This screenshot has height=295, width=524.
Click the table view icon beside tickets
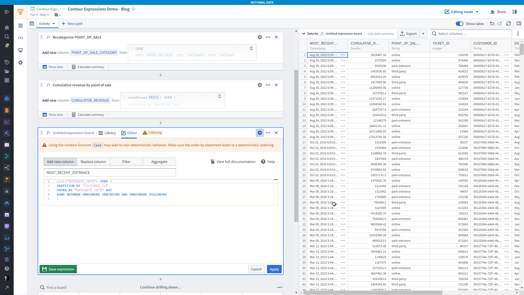pyautogui.click(x=32, y=23)
